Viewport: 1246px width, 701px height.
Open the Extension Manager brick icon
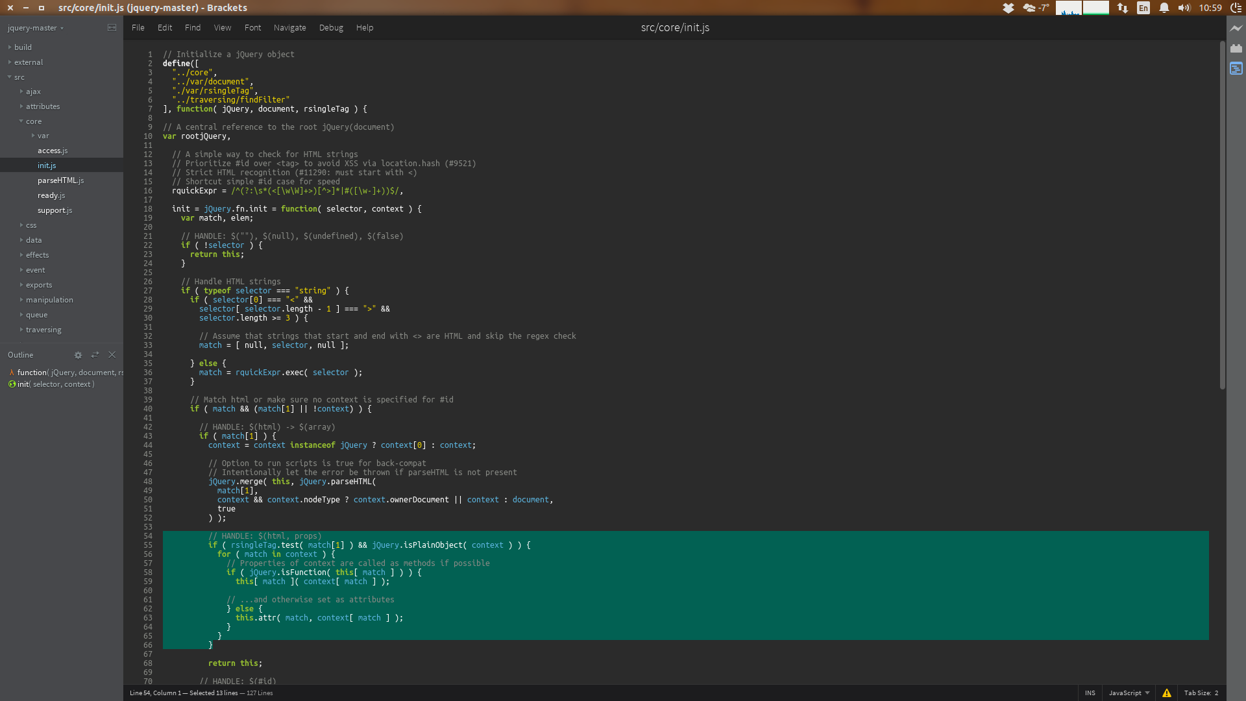(x=1236, y=49)
